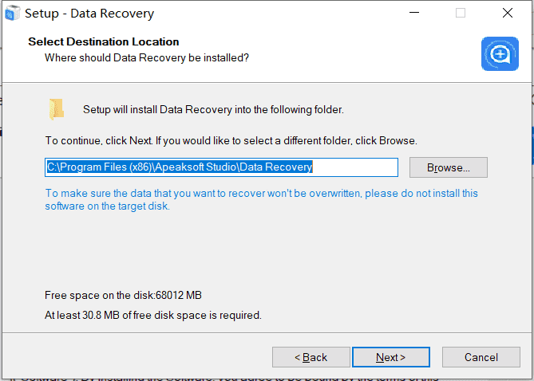Click the 'Setup - Data Recovery' title text
534x381 pixels.
(89, 14)
